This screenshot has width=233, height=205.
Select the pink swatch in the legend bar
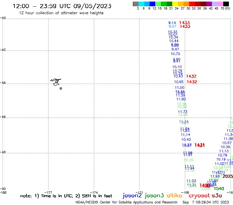coord(220,4)
